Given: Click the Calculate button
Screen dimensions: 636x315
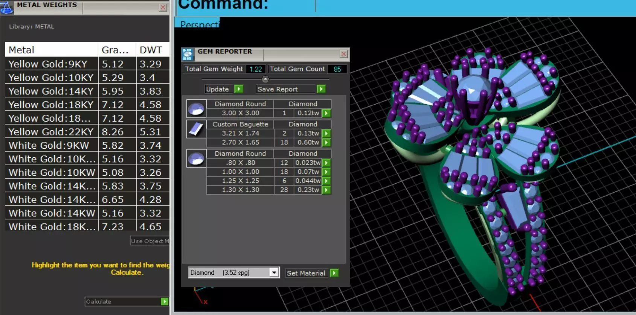Looking at the screenshot, I should tap(123, 301).
